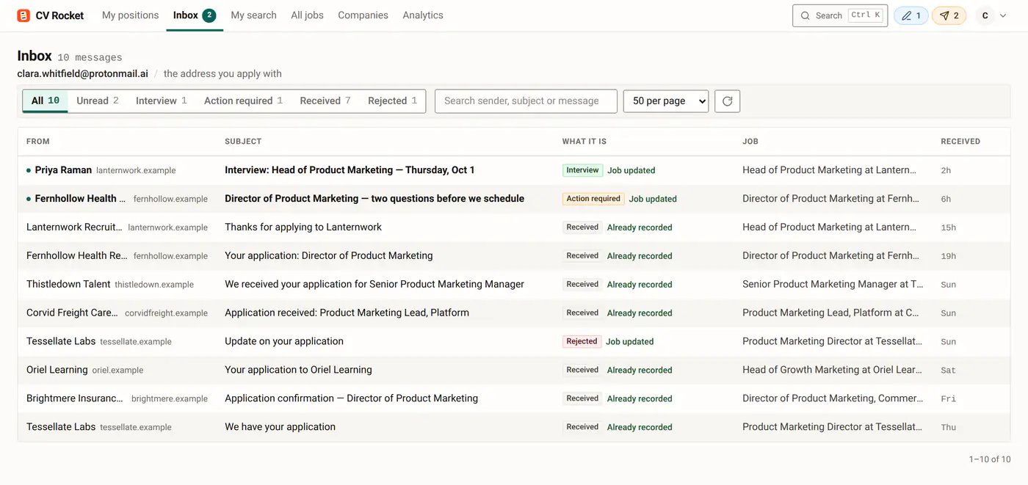Click the Product Marketing Lead, Platform job link
Viewport: 1028px width, 485px height.
830,313
